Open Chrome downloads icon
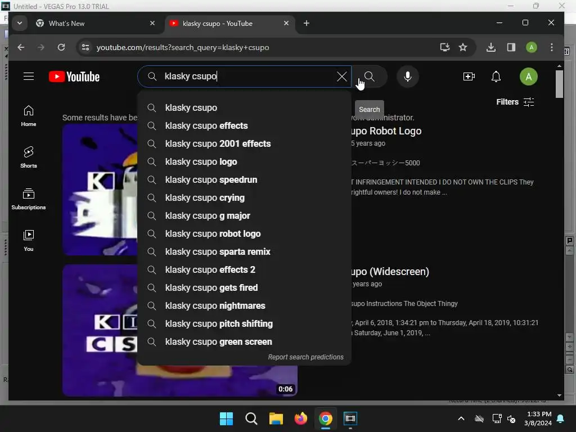The image size is (576, 432). tap(490, 47)
